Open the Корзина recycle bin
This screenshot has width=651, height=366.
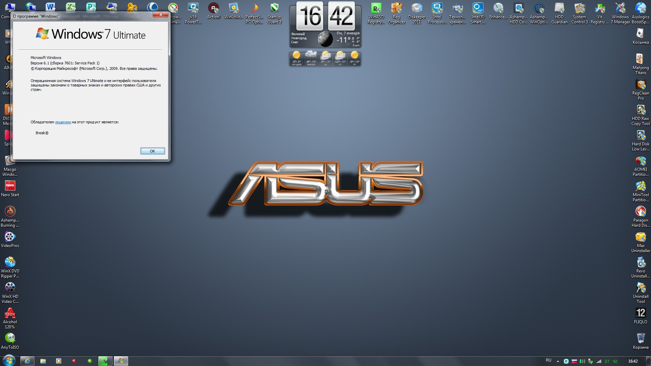pyautogui.click(x=640, y=342)
